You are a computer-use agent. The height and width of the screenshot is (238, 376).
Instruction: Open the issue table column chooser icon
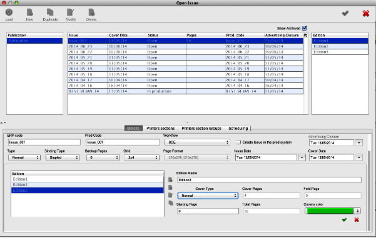pyautogui.click(x=305, y=35)
